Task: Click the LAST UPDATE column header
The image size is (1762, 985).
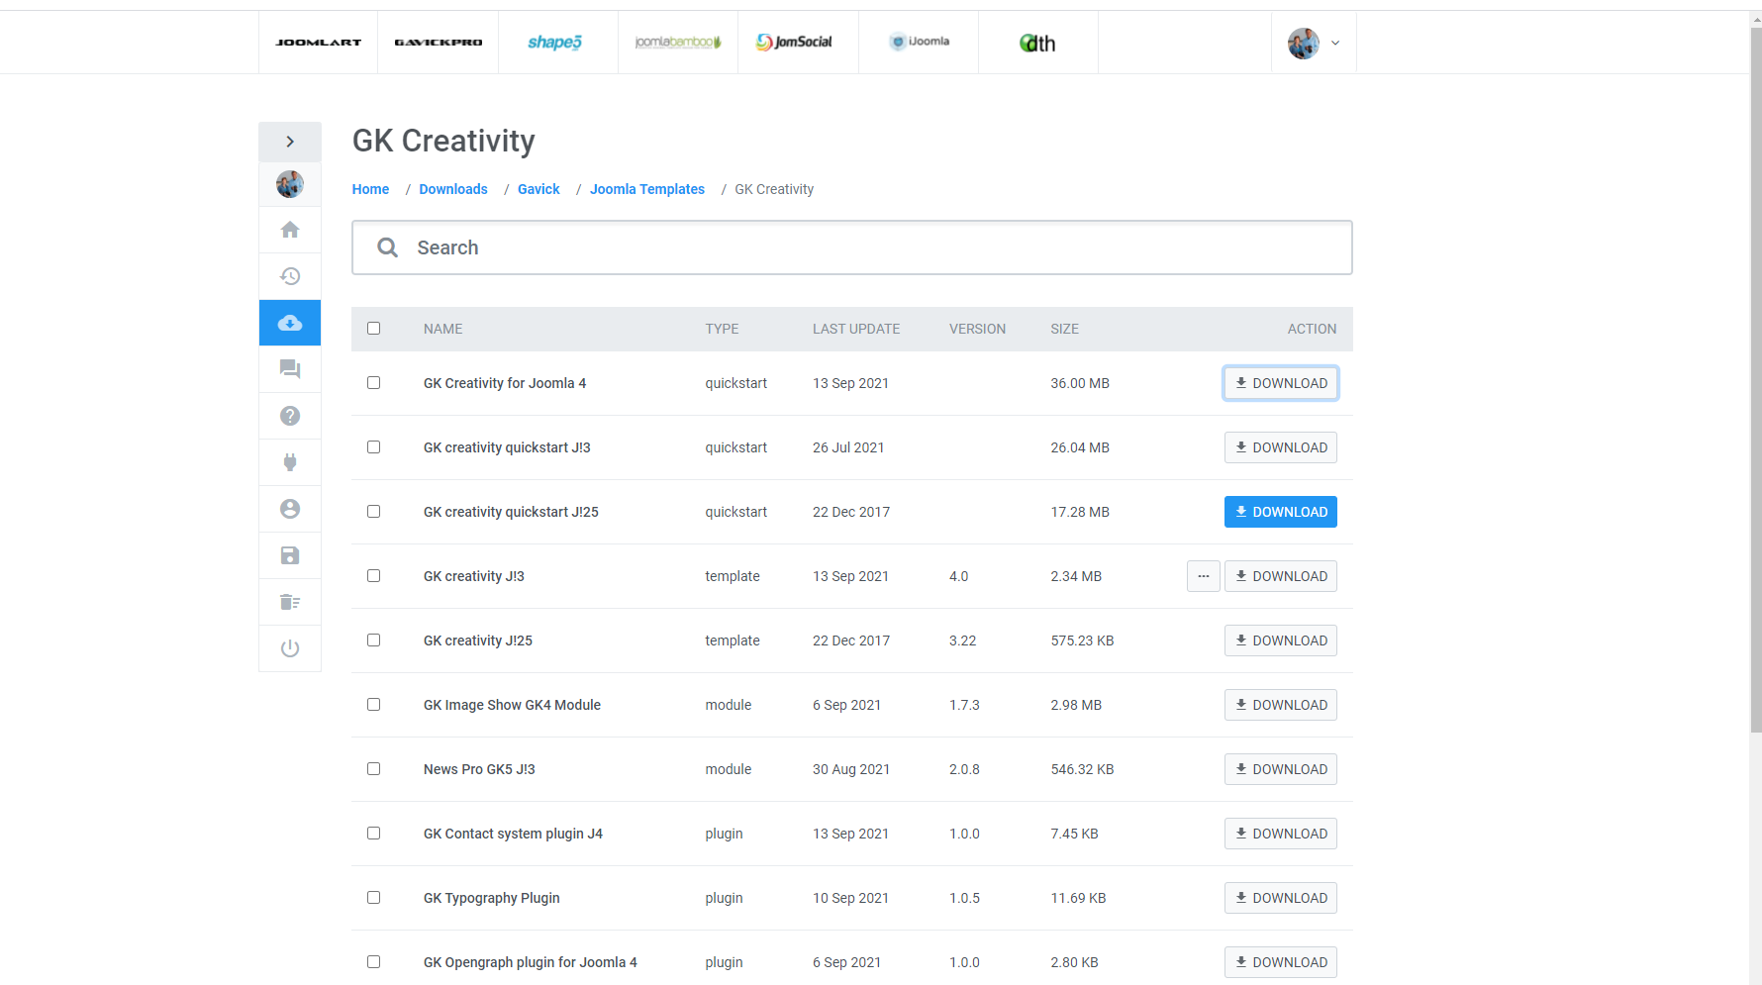Action: point(856,329)
